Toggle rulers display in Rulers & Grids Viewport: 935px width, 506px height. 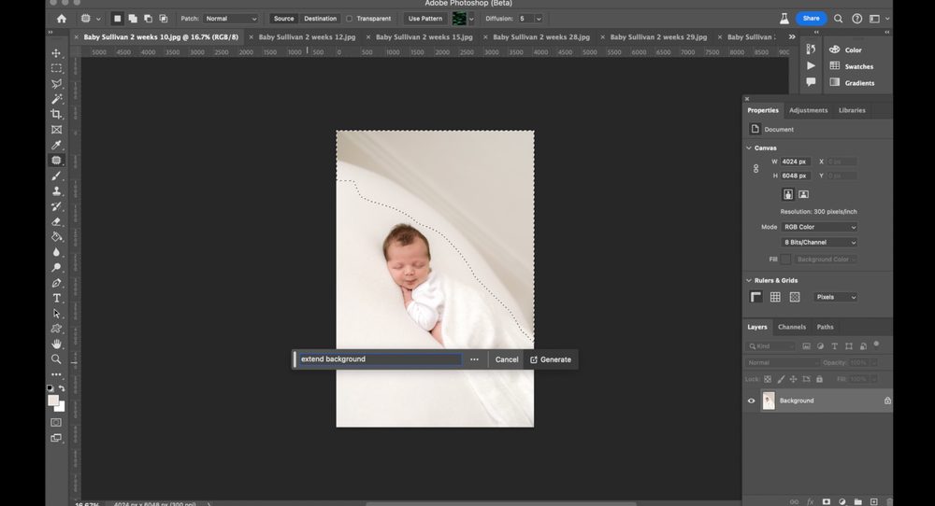tap(755, 297)
